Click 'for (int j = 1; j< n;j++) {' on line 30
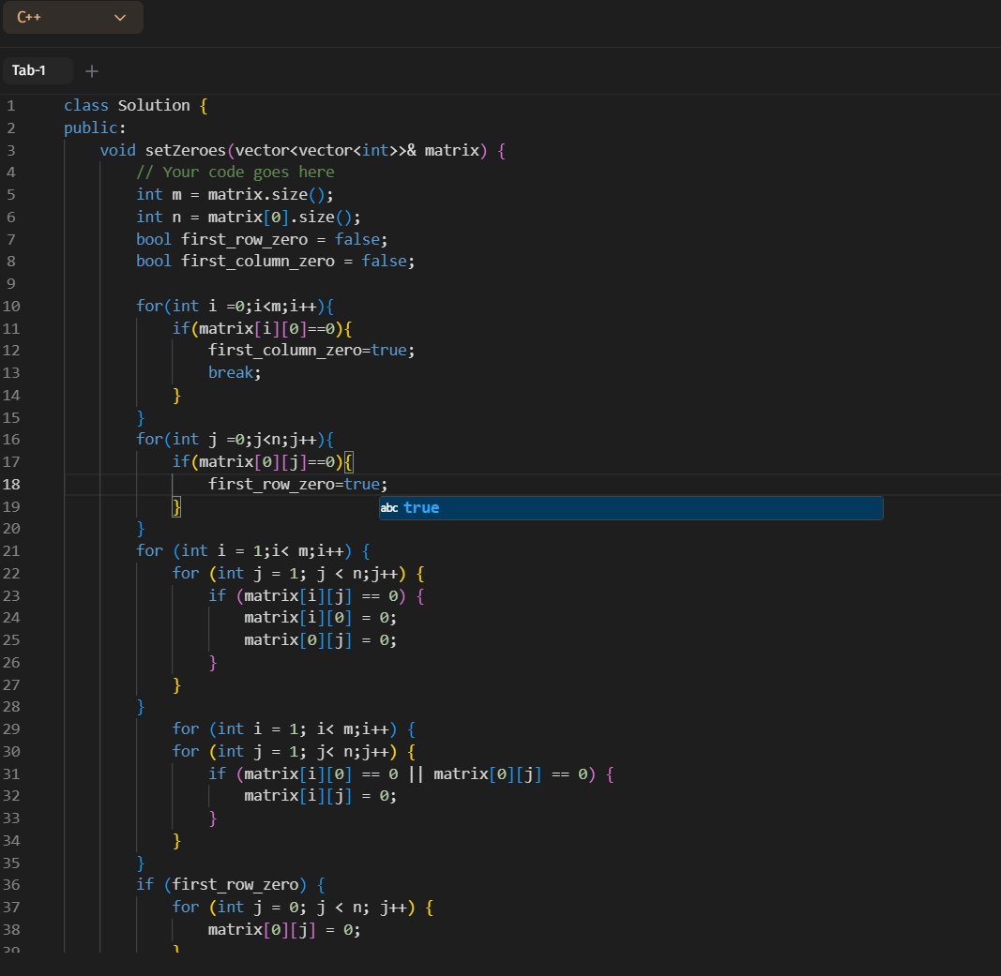This screenshot has width=1001, height=976. coord(294,752)
